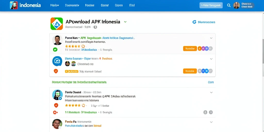Expand the Business row chevron
Image resolution: width=264 pixels, height=132 pixels.
211,59
